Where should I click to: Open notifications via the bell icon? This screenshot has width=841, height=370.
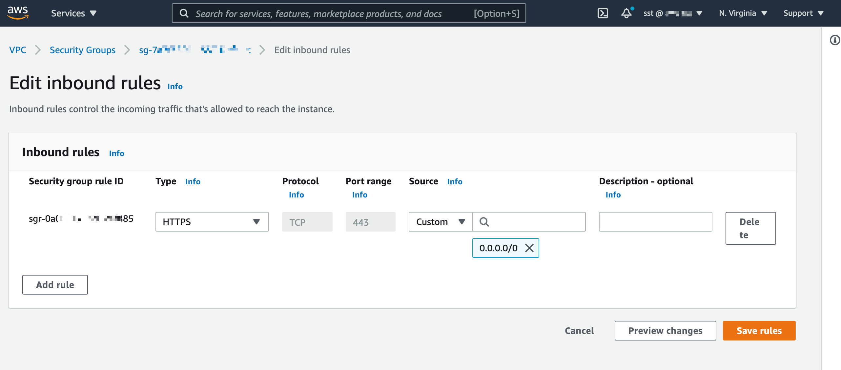[626, 13]
